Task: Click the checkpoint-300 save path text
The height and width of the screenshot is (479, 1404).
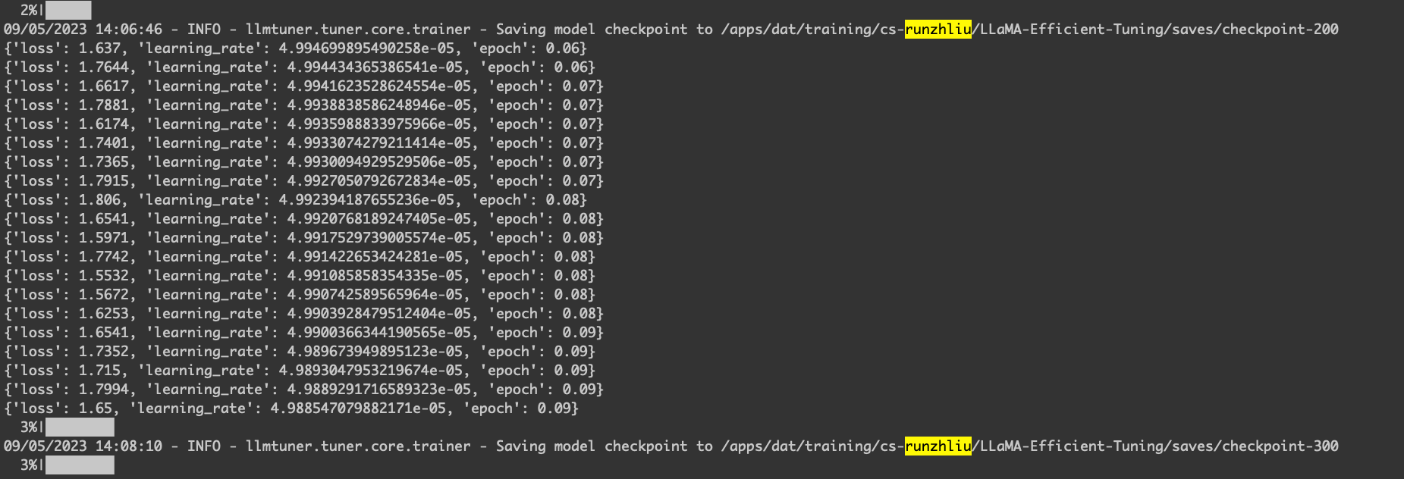Action: tap(1029, 446)
